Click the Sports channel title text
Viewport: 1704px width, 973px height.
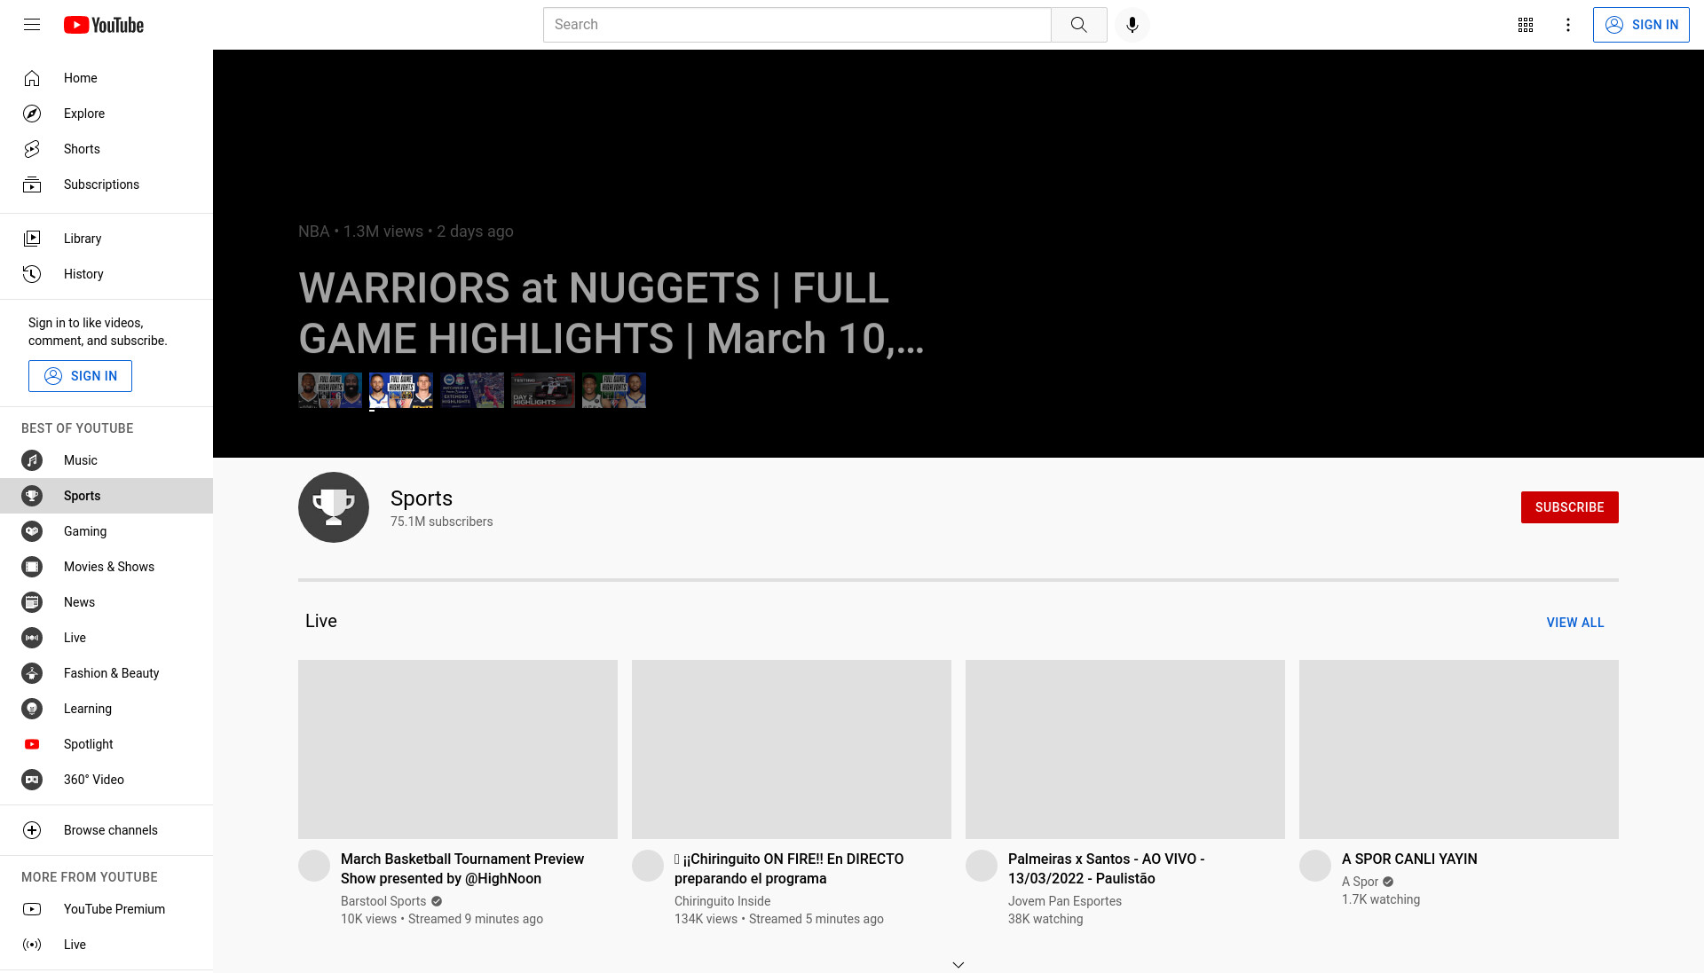point(422,498)
